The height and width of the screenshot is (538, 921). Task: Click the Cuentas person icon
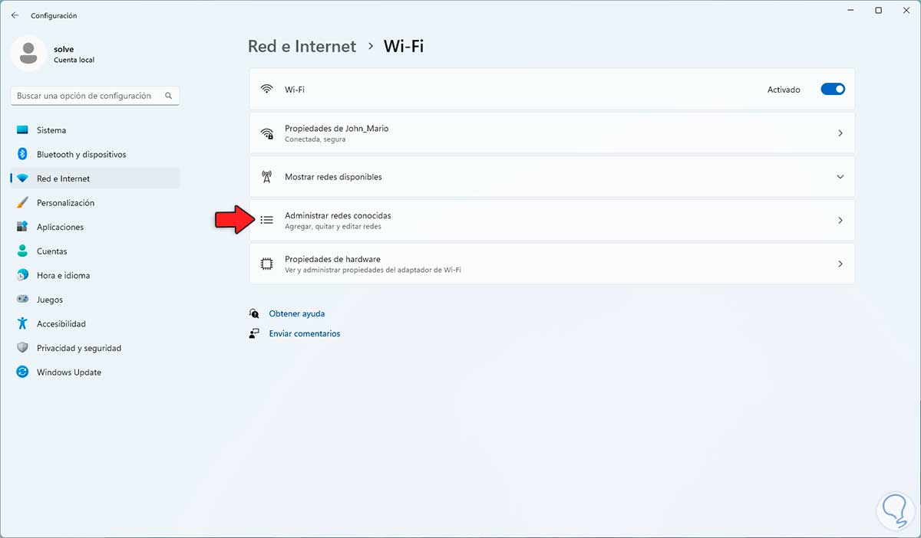(22, 251)
